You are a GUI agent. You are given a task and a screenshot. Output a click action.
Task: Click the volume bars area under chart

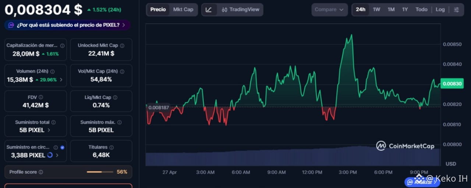293,157
